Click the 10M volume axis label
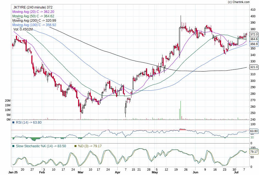The width and height of the screenshot is (259, 175). 8,110
